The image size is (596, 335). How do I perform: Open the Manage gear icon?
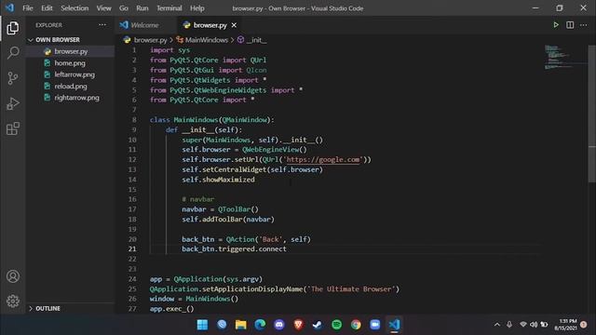(x=12, y=301)
